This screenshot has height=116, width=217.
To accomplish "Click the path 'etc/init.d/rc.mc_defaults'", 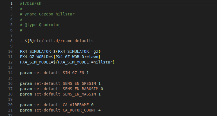I will 64,41.
